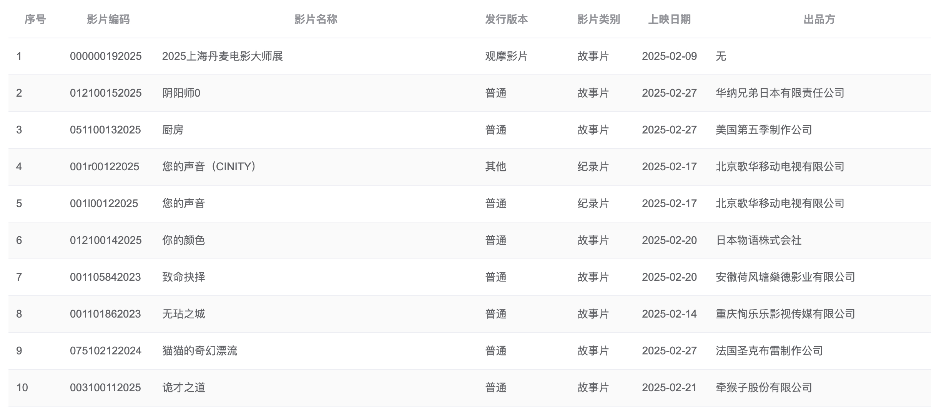This screenshot has width=944, height=415.
Task: Select film code 001105842023
Action: [x=105, y=277]
